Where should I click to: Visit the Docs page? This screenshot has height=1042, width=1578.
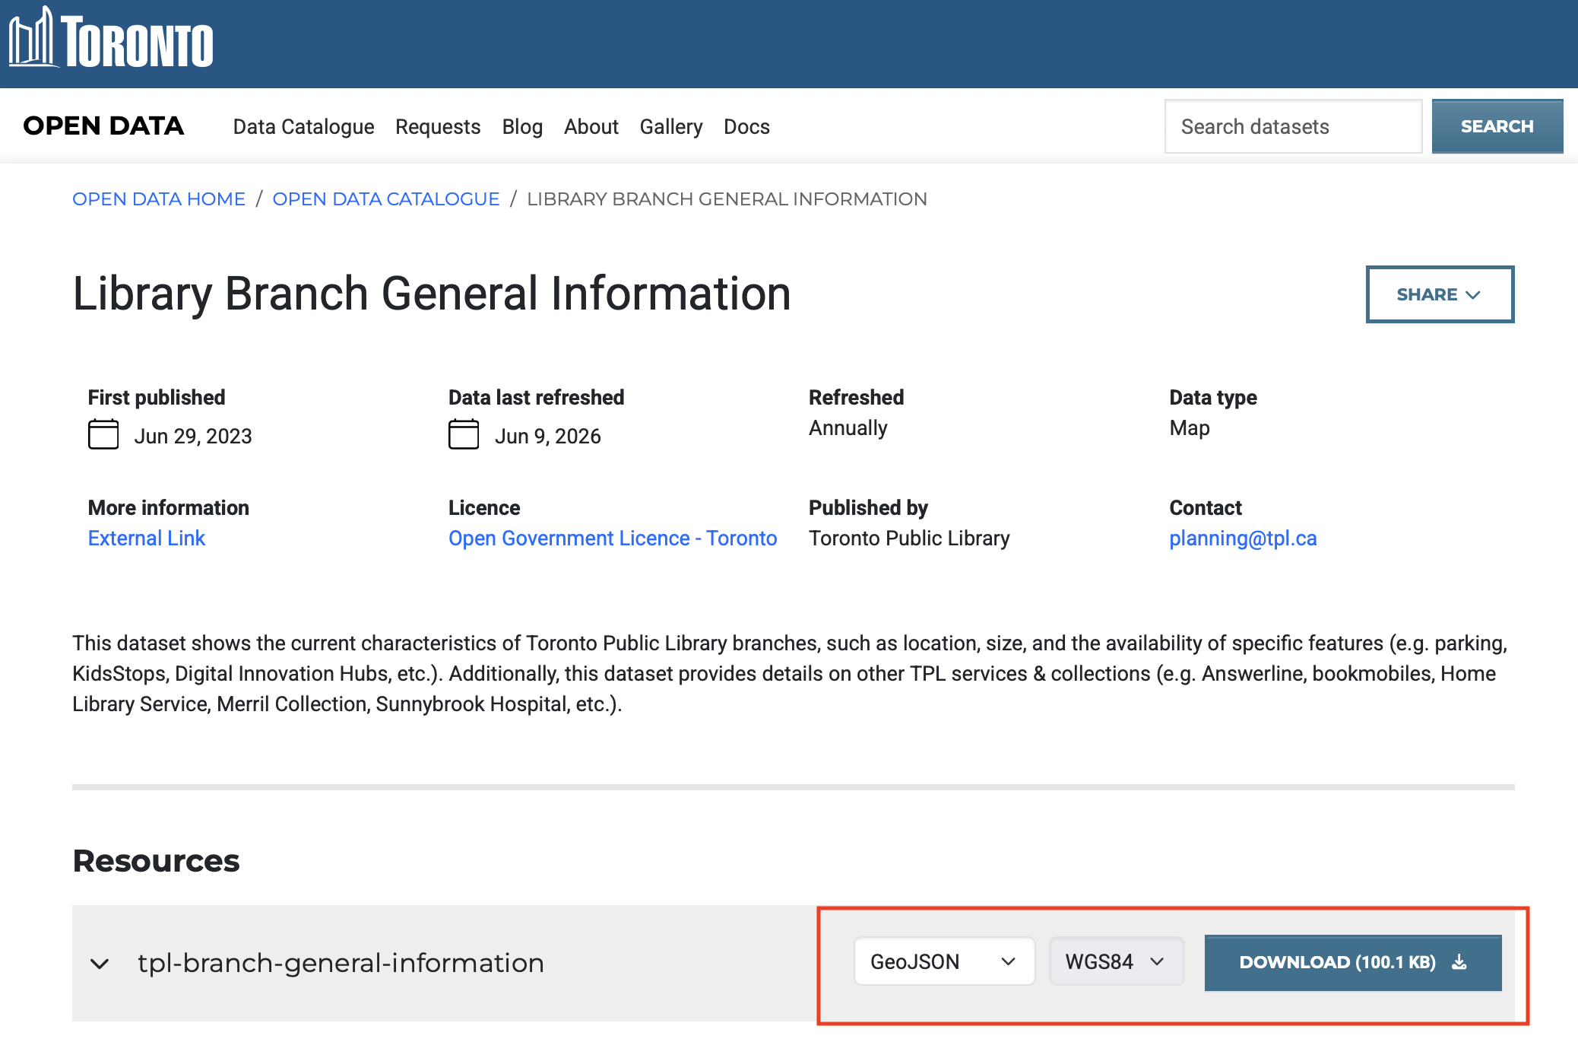point(747,126)
